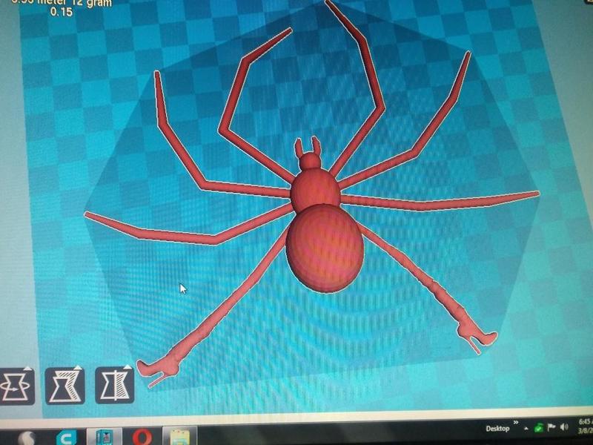Expand the Desktop toolbar chevron
This screenshot has width=593, height=445.
515,422
